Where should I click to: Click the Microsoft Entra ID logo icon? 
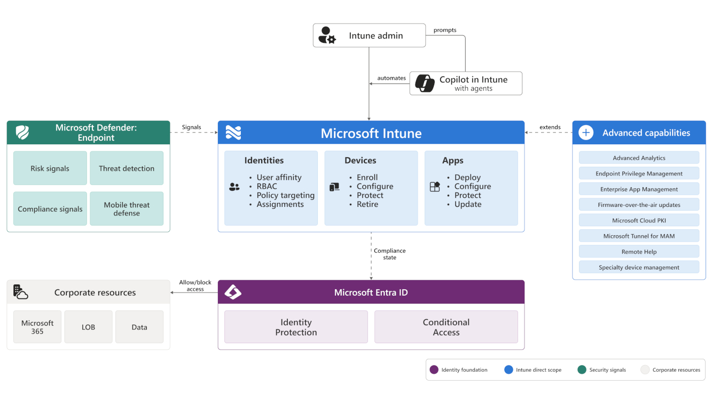tap(233, 292)
